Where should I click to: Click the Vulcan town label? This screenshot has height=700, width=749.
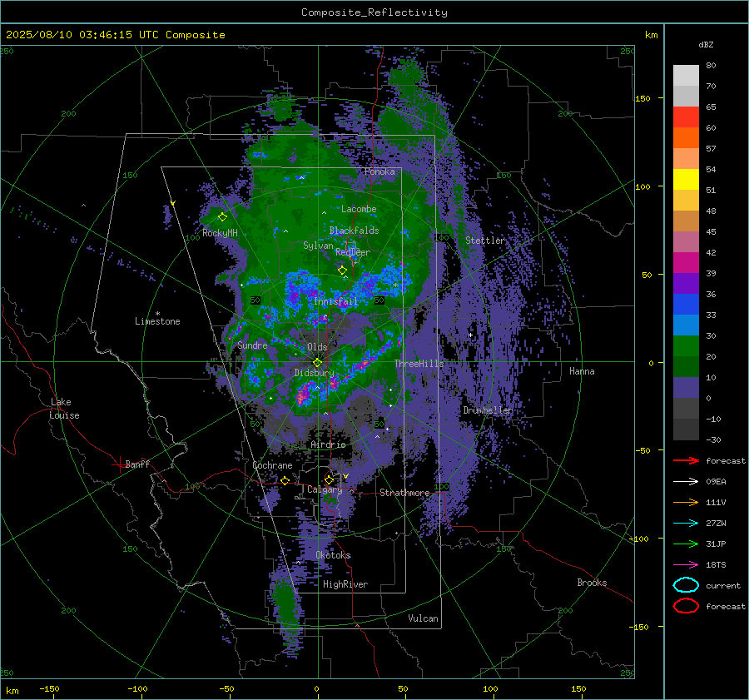click(423, 618)
